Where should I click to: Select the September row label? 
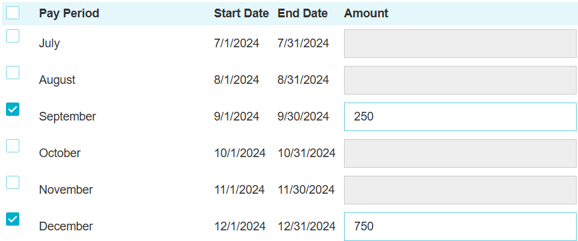coord(67,117)
